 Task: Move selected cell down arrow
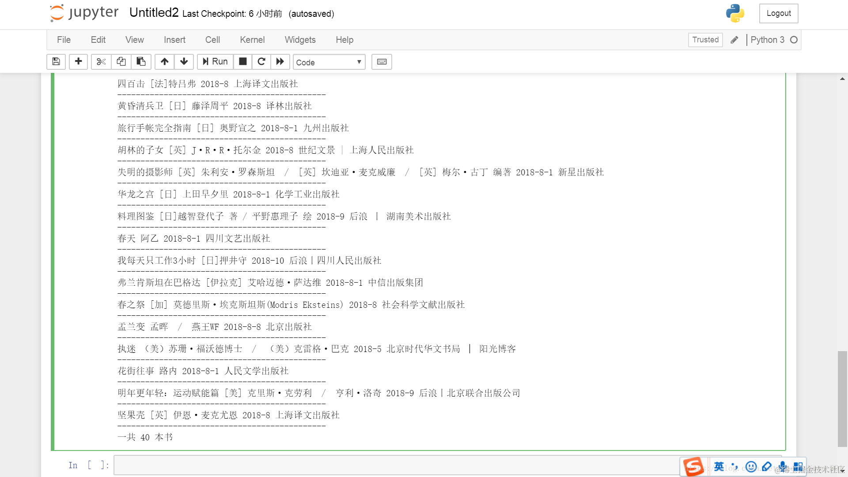click(x=184, y=62)
